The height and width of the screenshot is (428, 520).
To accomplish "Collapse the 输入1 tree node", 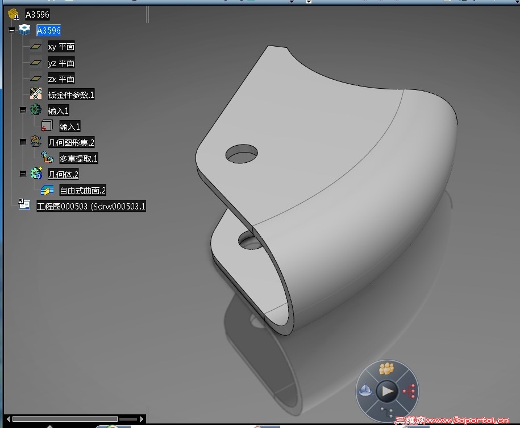I will tap(23, 110).
